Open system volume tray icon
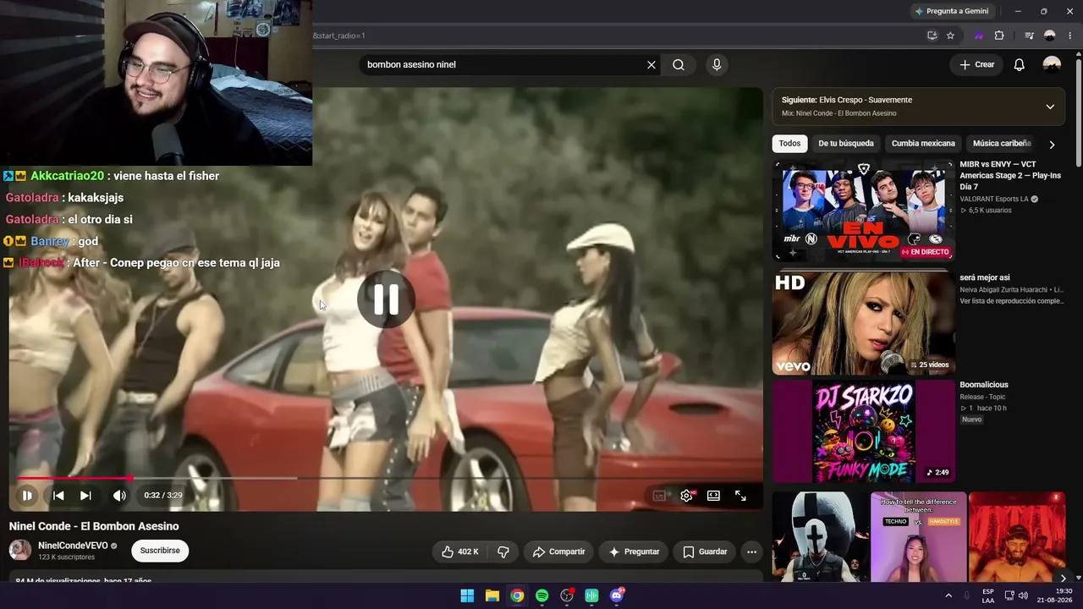The image size is (1083, 609). coord(1023,595)
